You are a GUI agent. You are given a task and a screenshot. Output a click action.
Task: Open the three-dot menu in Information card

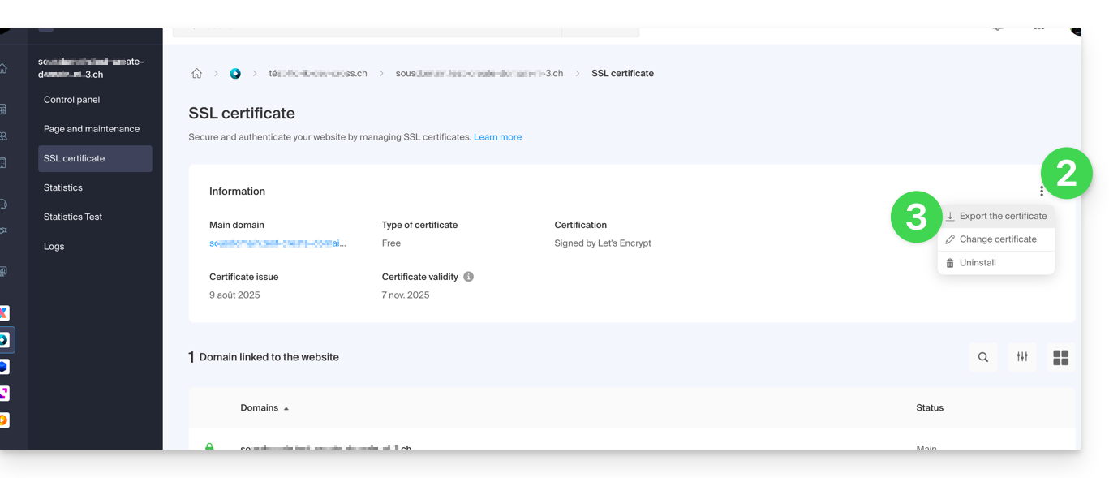pos(1041,192)
